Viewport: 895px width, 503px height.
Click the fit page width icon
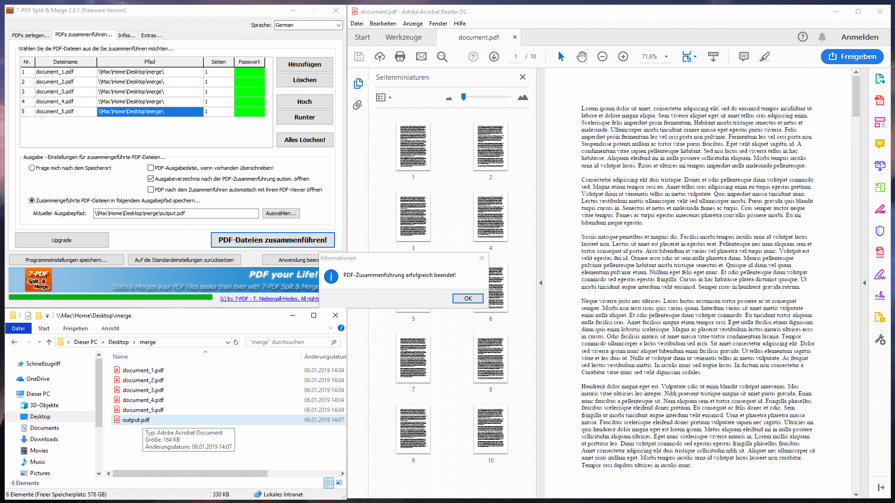coord(687,57)
